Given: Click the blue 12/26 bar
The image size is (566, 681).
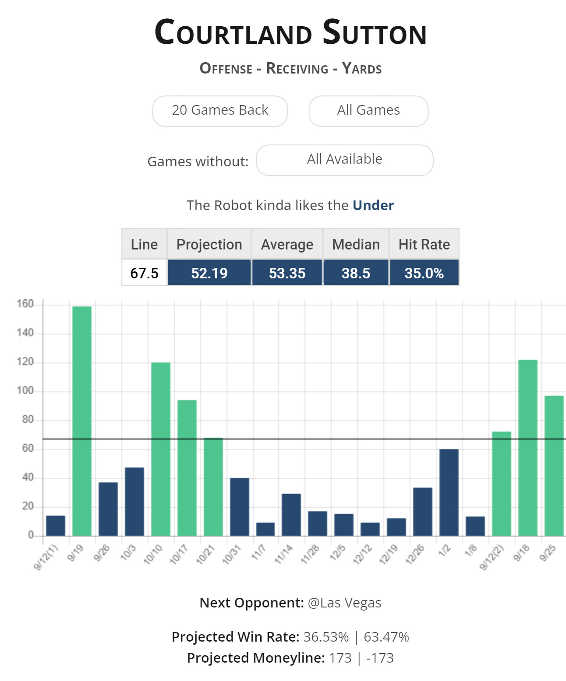Looking at the screenshot, I should 423,511.
